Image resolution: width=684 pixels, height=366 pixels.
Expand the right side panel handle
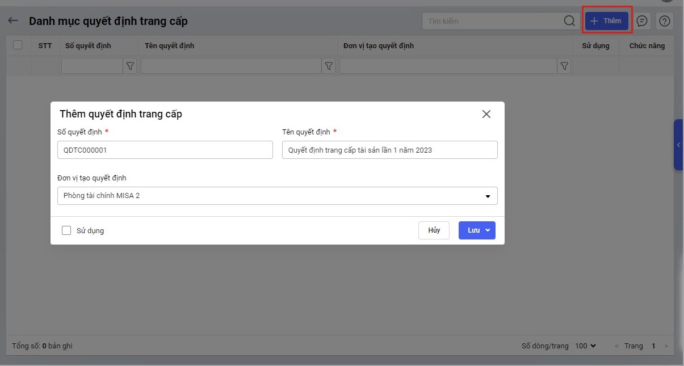(678, 145)
